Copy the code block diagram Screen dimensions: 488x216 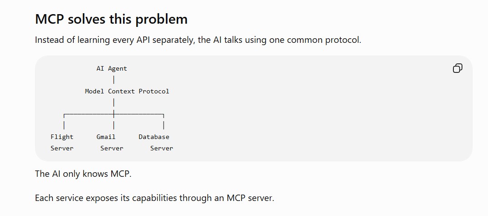457,68
